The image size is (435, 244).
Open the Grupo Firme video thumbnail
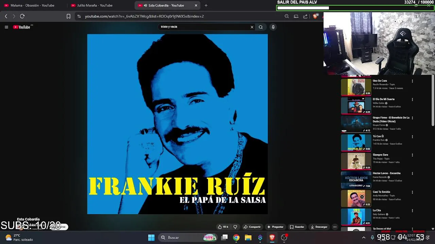point(356,124)
